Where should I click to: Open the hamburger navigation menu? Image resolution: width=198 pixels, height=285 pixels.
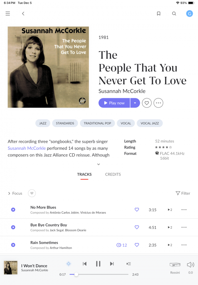click(8, 14)
